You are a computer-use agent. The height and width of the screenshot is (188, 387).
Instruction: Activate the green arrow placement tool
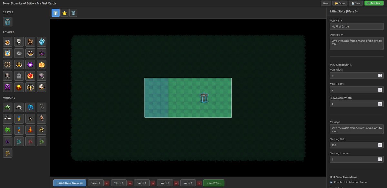pyautogui.click(x=55, y=13)
